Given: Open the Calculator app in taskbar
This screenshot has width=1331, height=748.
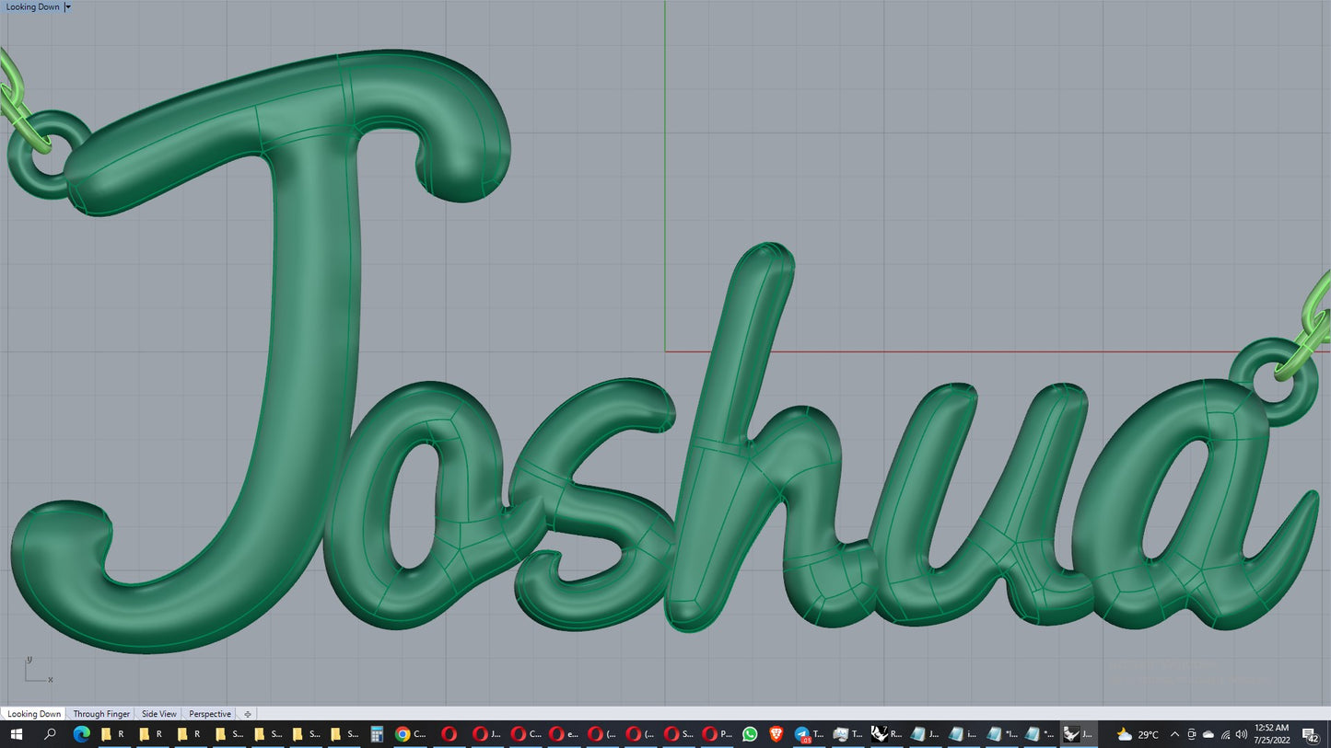Looking at the screenshot, I should pos(377,734).
